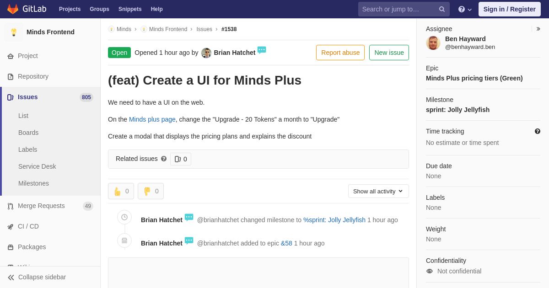Click the Issues icon in sidebar
This screenshot has height=288, width=549.
(11, 97)
